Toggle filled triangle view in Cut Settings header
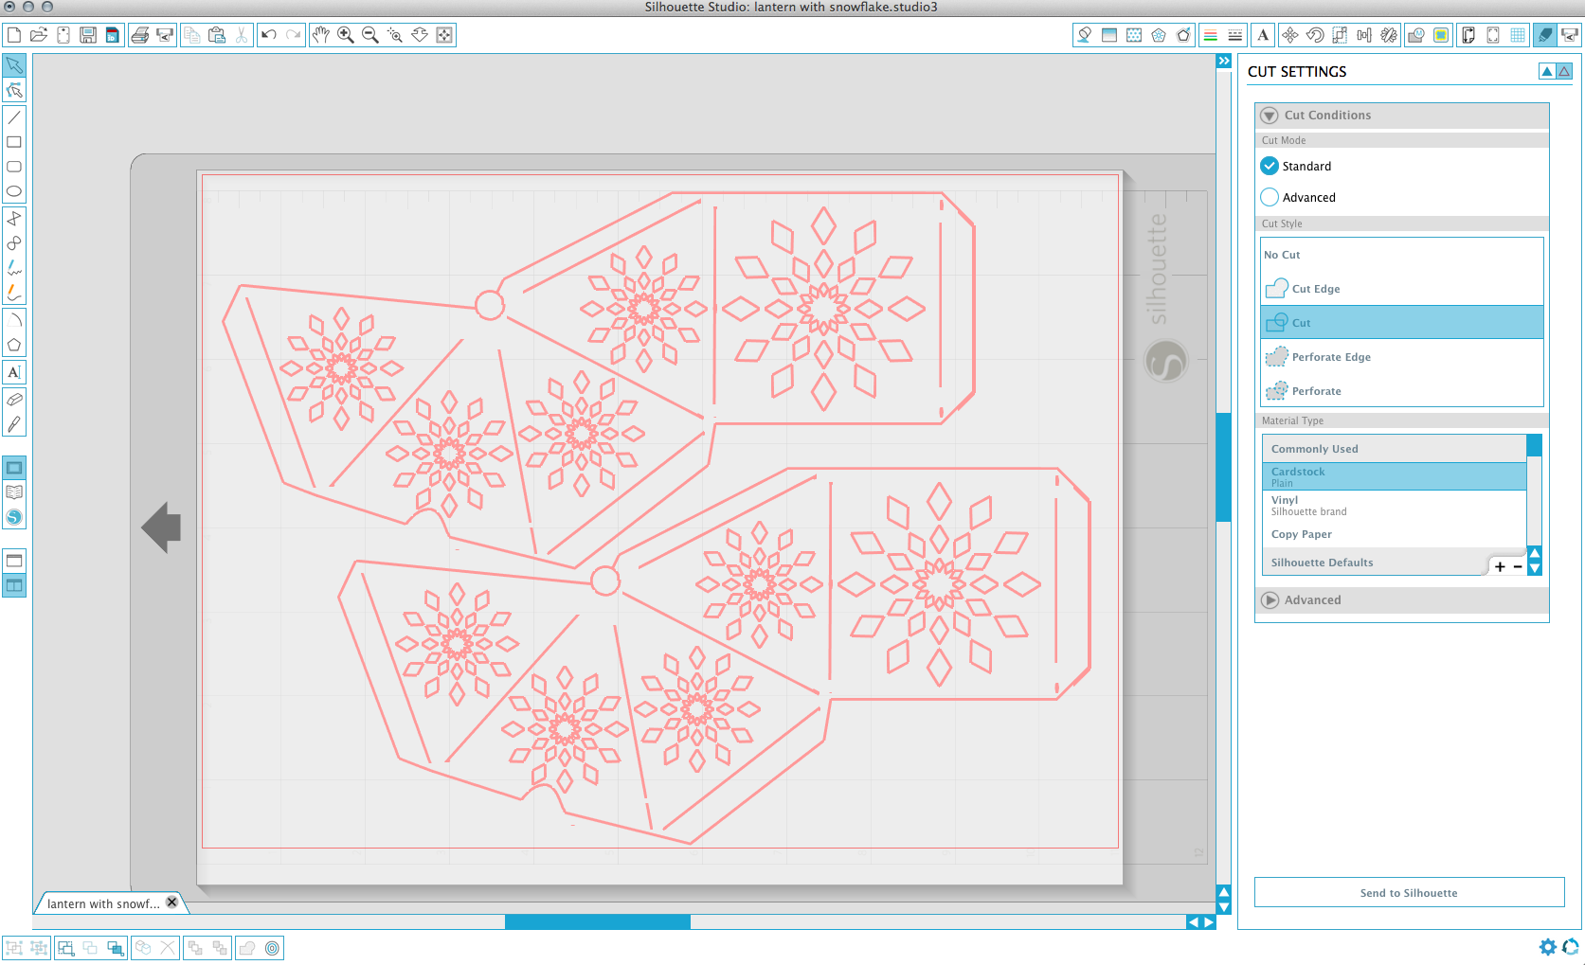 1547,71
